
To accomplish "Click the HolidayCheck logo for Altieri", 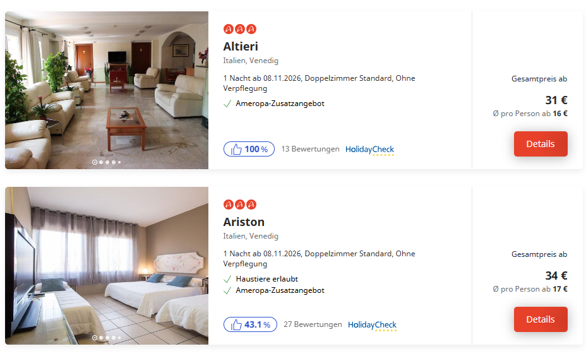I will click(x=369, y=150).
